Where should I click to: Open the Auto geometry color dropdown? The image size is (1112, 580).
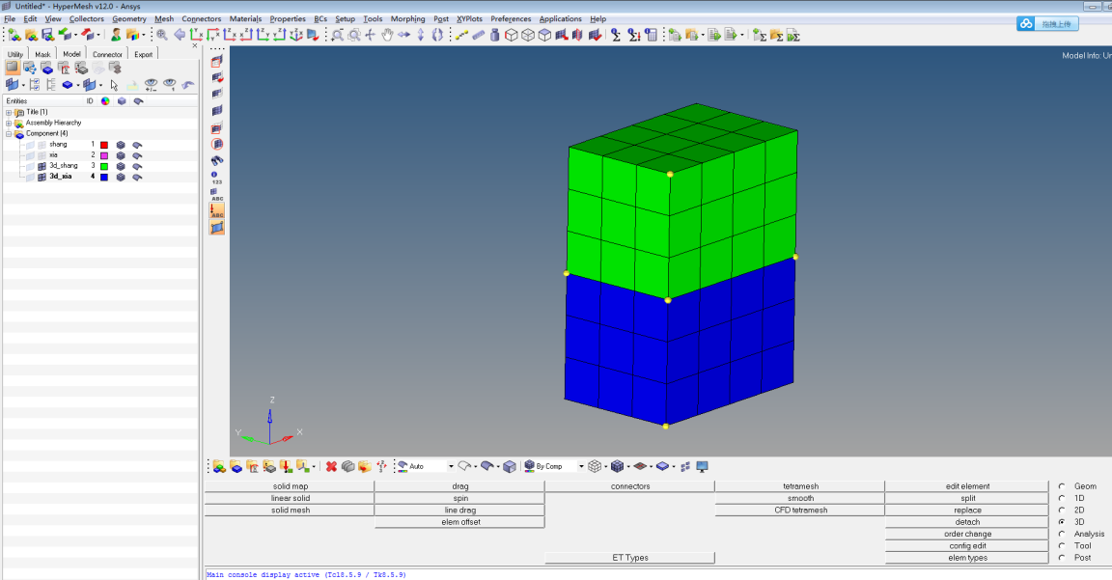tap(450, 466)
